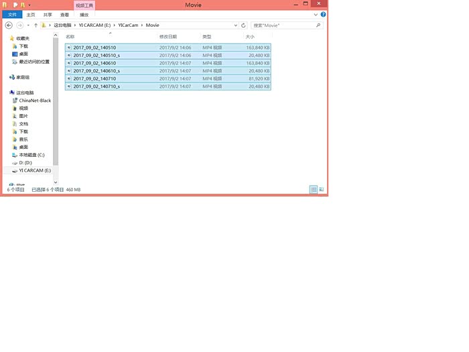The image size is (469, 352).
Task: Click the search magnifier icon
Action: (318, 25)
